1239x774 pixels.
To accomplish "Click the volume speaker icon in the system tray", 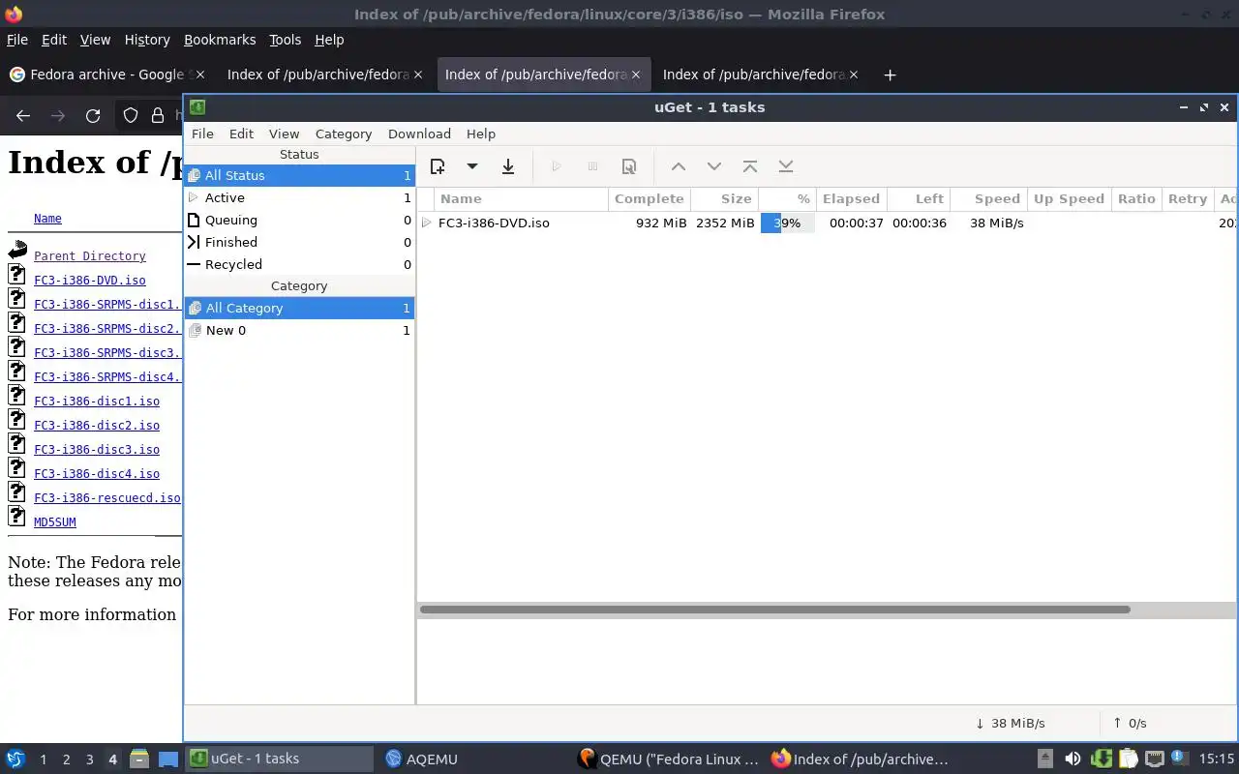I will [1073, 759].
